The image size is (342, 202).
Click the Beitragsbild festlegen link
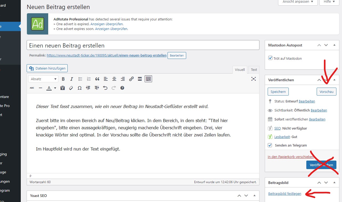(x=284, y=194)
